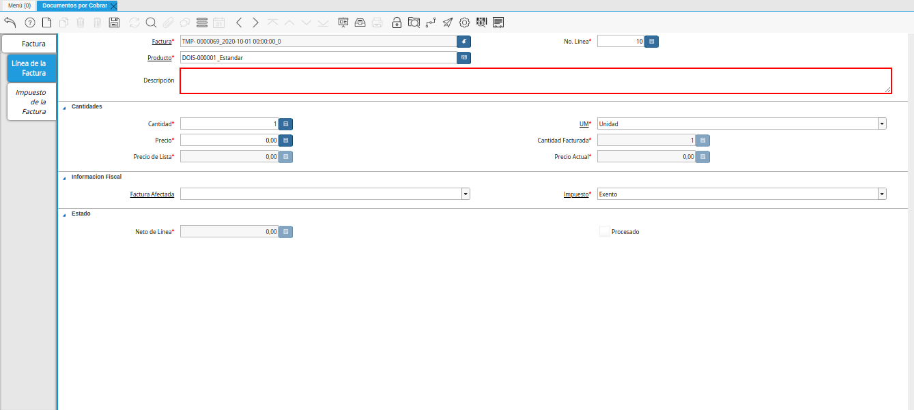Open the zoom across folder-magnifier icon
The width and height of the screenshot is (914, 410).
point(414,23)
